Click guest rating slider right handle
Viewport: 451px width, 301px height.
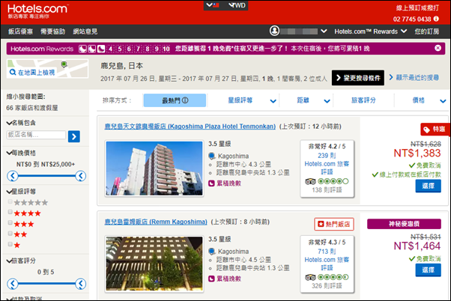81,284
